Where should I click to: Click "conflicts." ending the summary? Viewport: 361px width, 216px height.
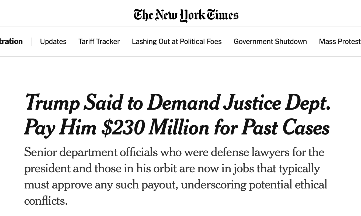[x=46, y=201]
